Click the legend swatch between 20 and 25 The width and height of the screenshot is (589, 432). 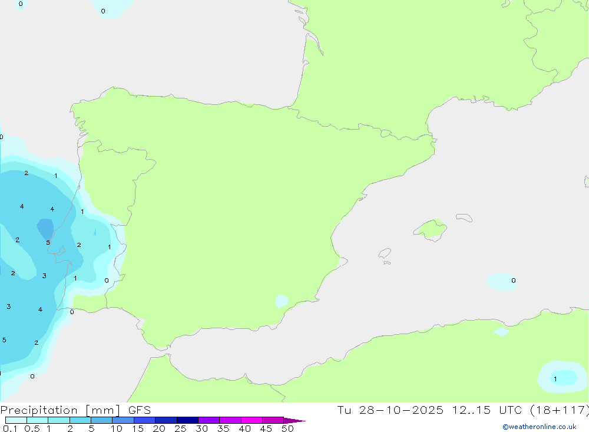pyautogui.click(x=166, y=420)
